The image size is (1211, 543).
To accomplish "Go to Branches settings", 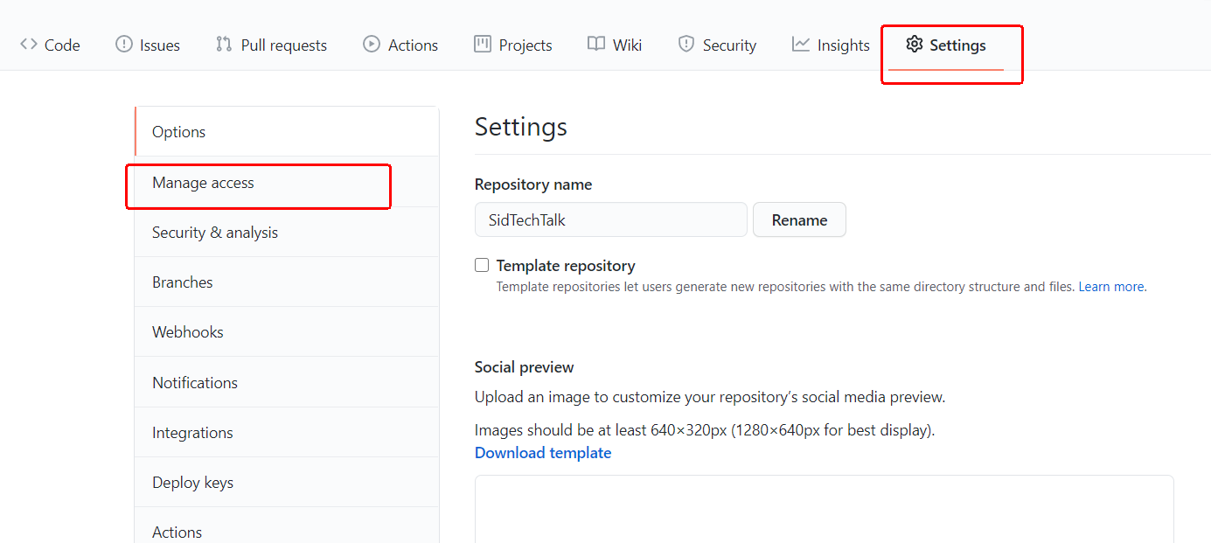I will pyautogui.click(x=183, y=282).
